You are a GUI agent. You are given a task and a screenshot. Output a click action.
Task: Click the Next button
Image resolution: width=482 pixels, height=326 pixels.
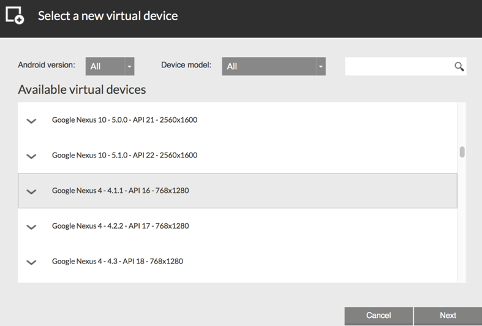(448, 316)
